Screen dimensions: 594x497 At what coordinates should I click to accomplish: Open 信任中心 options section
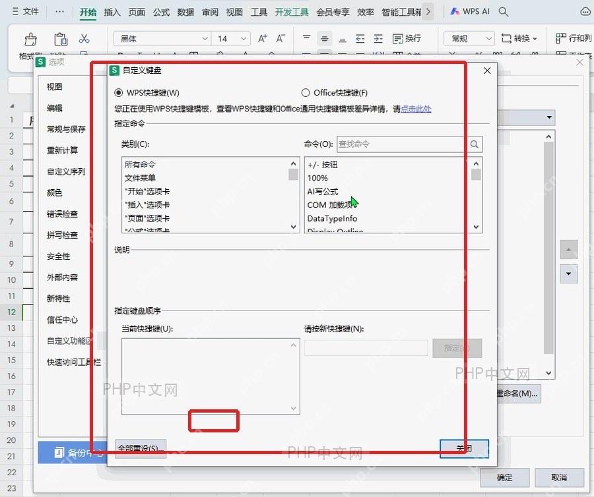pos(62,320)
